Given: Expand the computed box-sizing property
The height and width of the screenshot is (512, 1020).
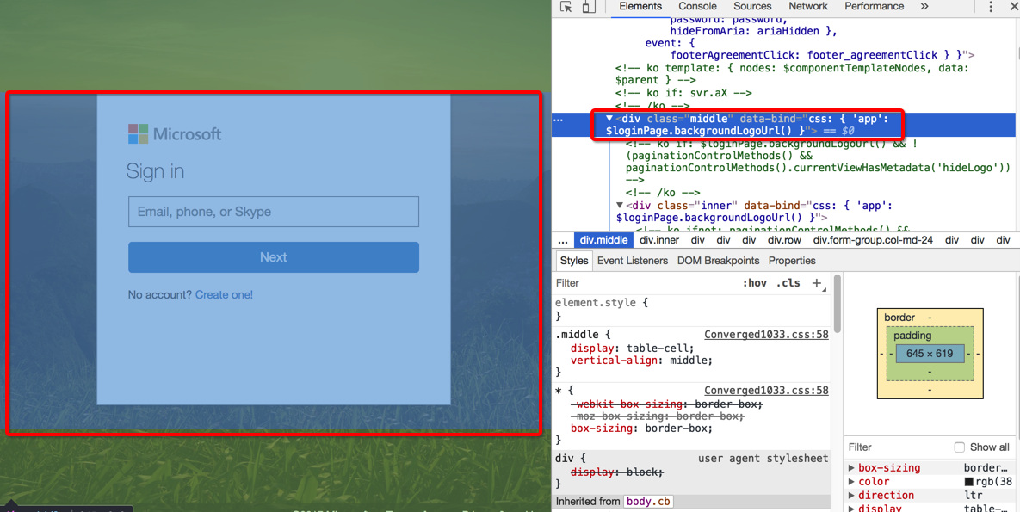Looking at the screenshot, I should point(851,468).
